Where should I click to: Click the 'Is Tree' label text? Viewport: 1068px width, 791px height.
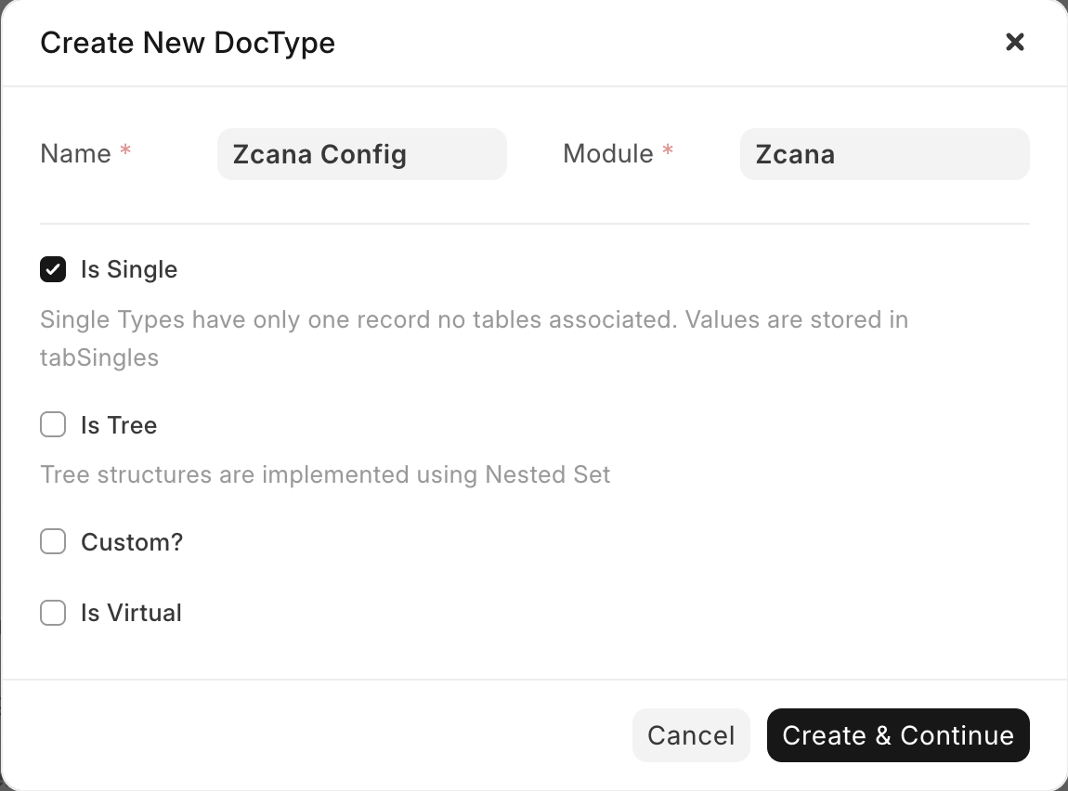click(x=118, y=425)
